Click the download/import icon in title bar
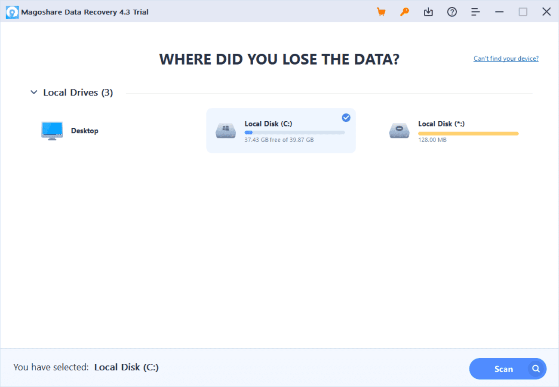559x387 pixels. point(428,12)
